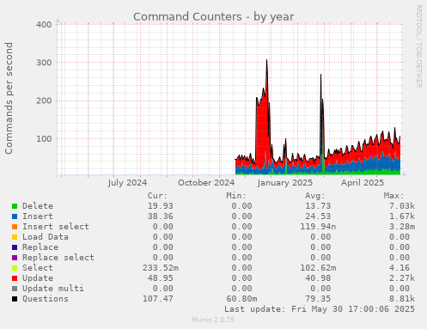Image resolution: width=427 pixels, height=329 pixels.
Task: Click Insert select average 119.94n
Action: point(318,227)
